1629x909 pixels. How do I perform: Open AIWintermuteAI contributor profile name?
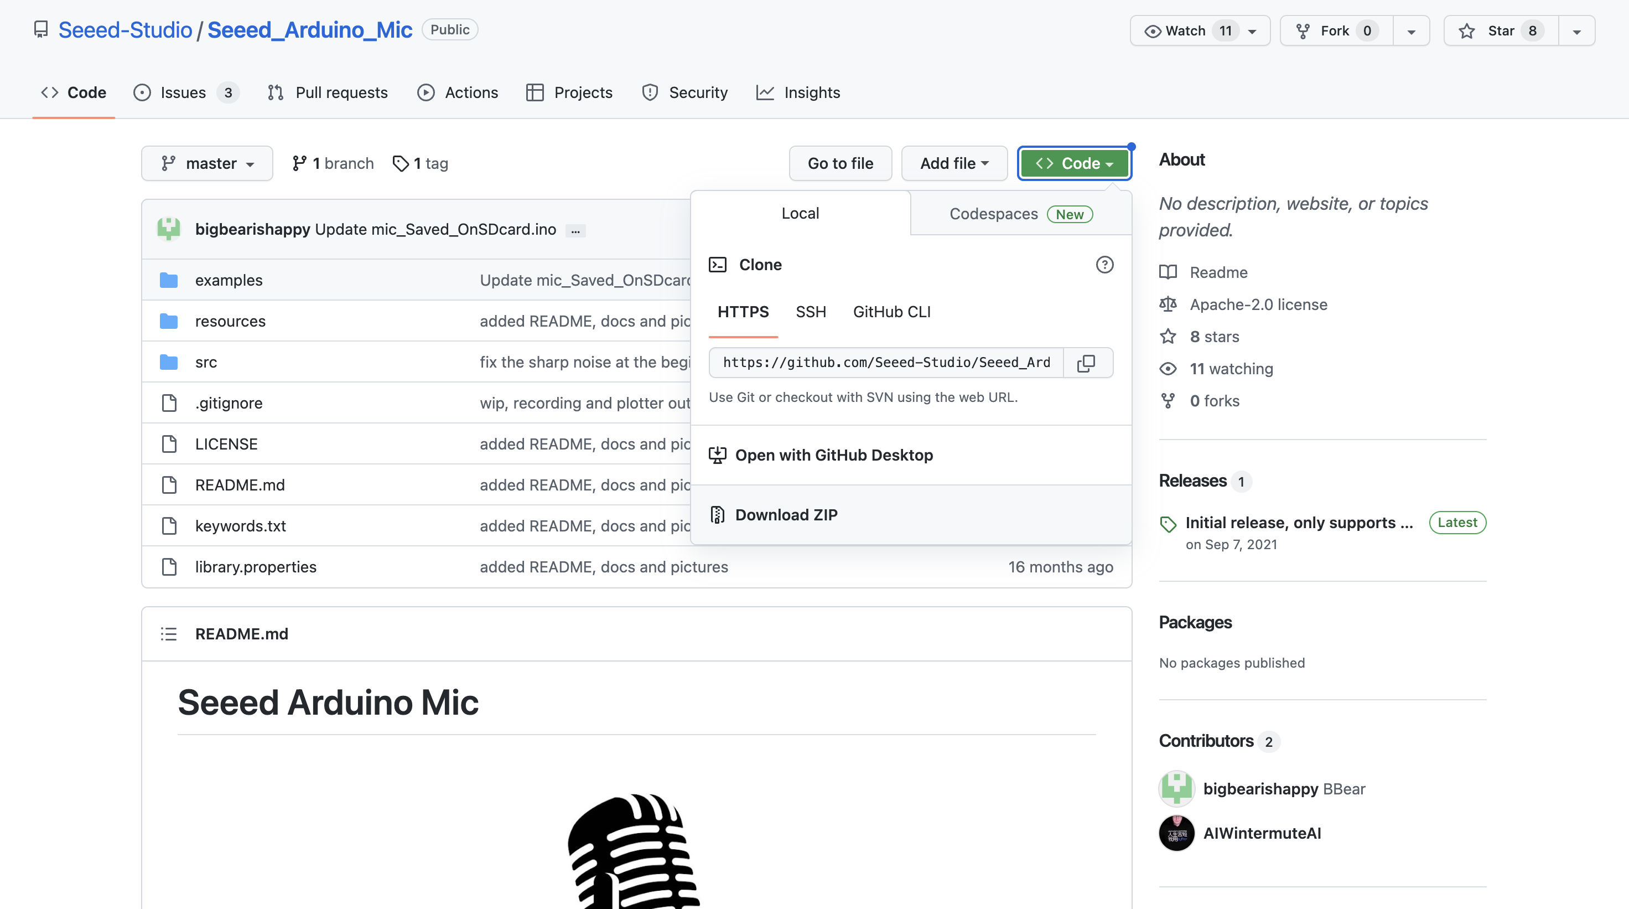pyautogui.click(x=1262, y=833)
